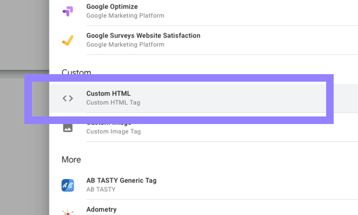Select the Custom HTML tag title

click(108, 94)
